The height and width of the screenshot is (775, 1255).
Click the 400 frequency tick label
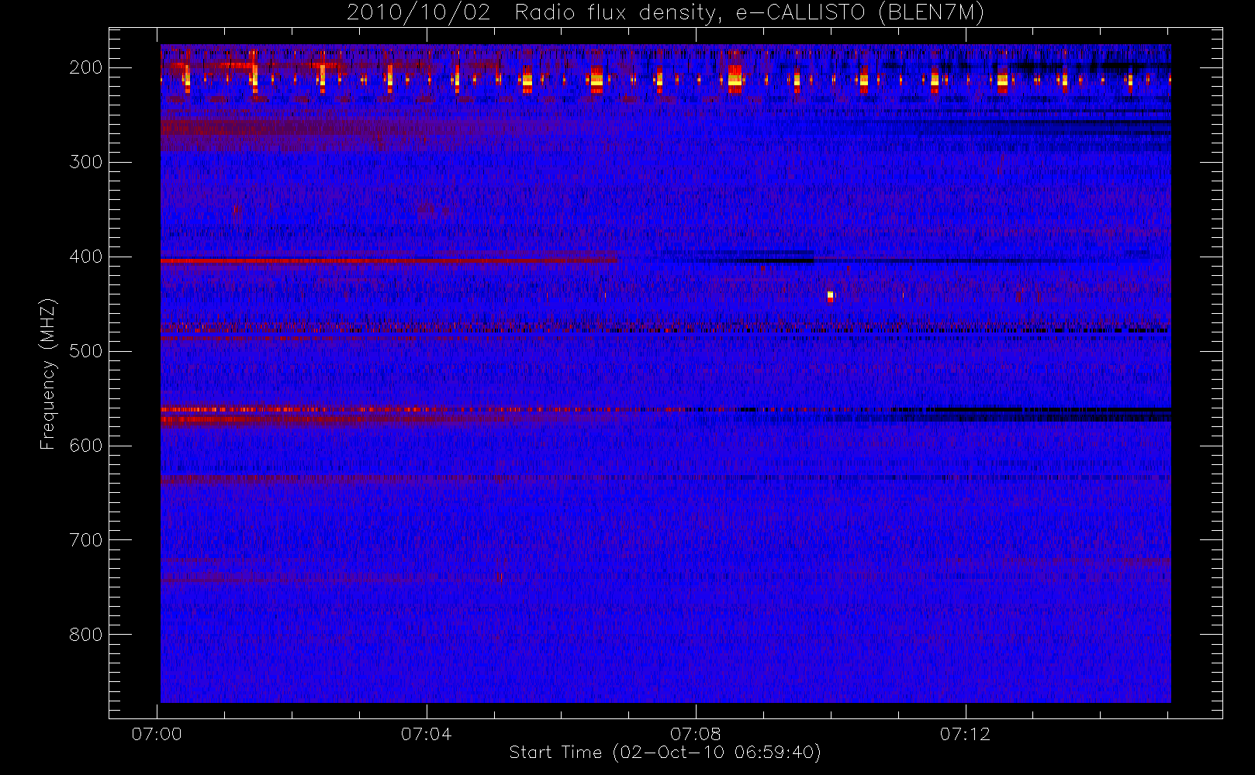click(x=86, y=257)
